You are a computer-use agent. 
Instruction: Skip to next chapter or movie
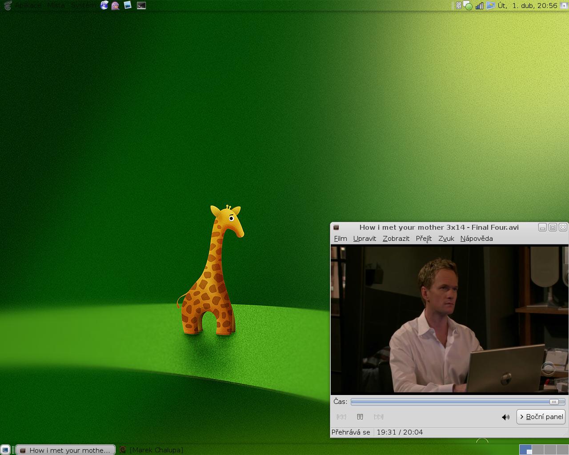coord(379,417)
